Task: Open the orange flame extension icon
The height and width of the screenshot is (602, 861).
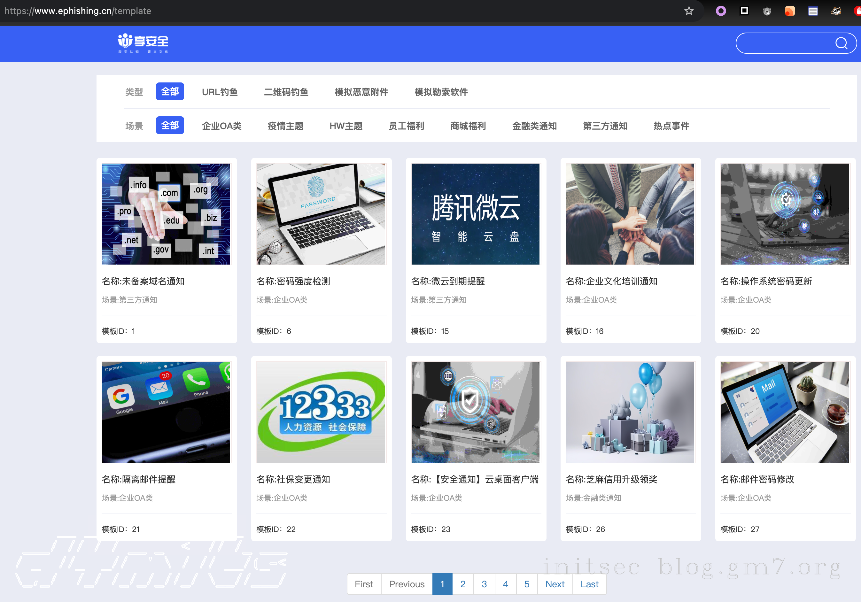Action: point(789,11)
